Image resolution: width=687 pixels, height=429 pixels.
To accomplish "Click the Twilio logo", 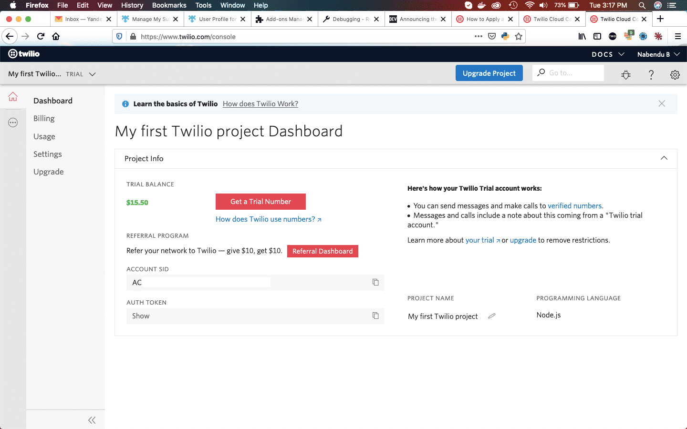I will click(24, 54).
